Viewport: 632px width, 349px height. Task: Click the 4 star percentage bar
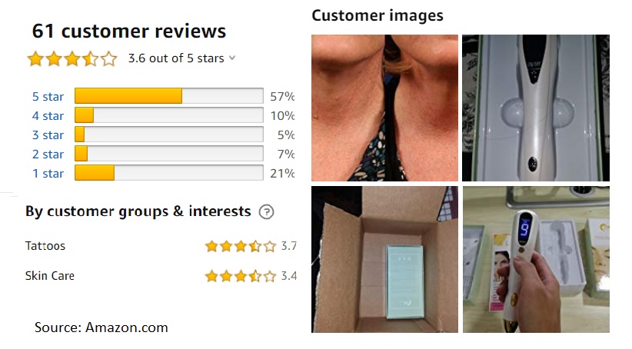pyautogui.click(x=169, y=115)
